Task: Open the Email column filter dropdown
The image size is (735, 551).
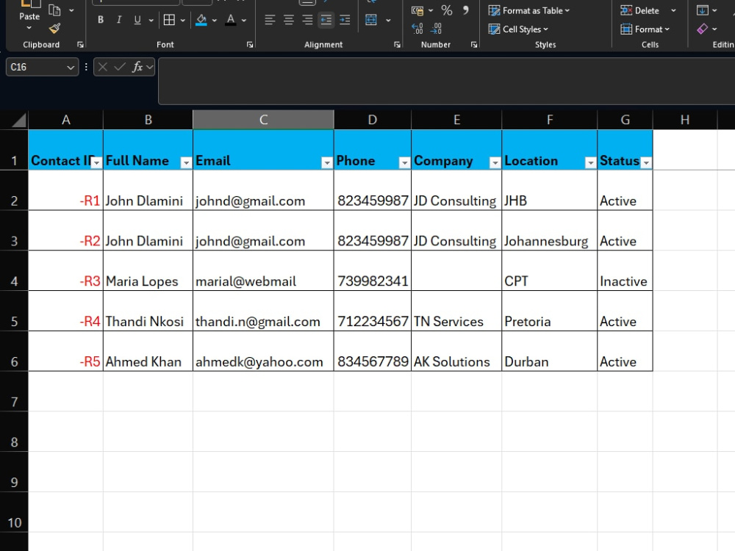Action: [327, 162]
